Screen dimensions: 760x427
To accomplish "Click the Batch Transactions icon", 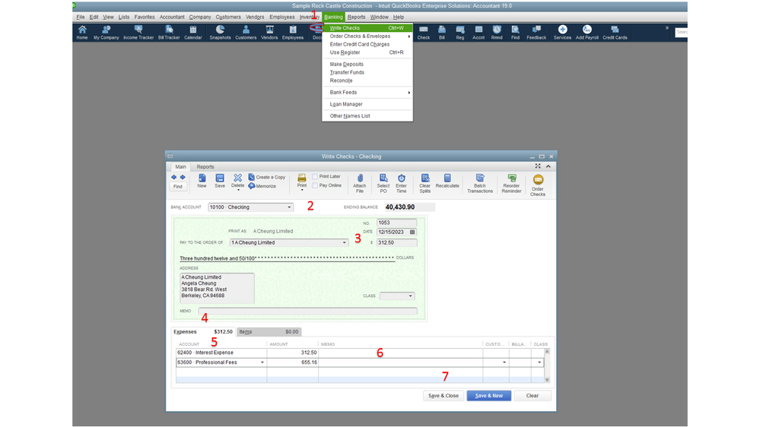I will (480, 183).
